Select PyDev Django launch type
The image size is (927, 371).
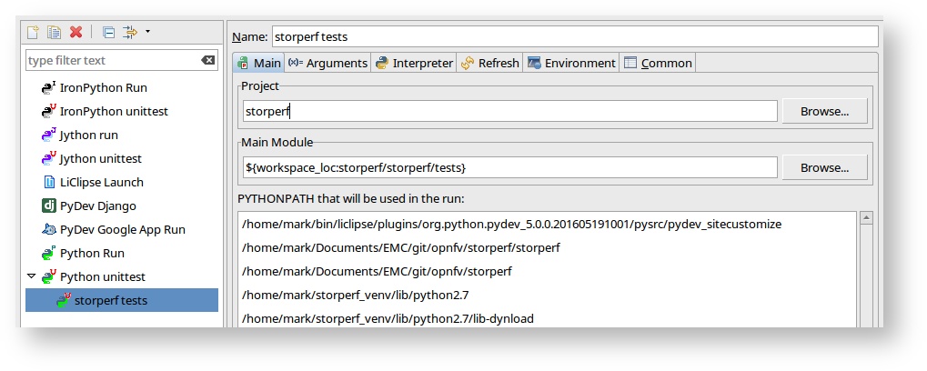[x=97, y=206]
